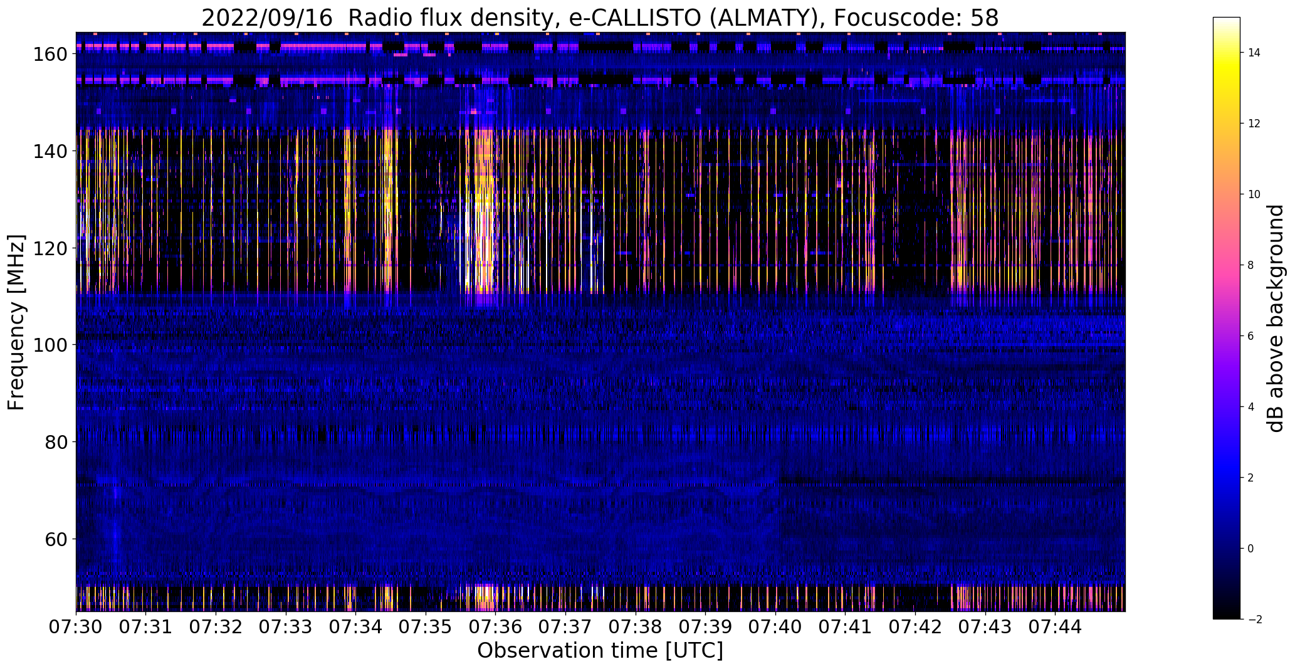
Task: Click the colorbar tick label 14
Action: click(x=1254, y=53)
